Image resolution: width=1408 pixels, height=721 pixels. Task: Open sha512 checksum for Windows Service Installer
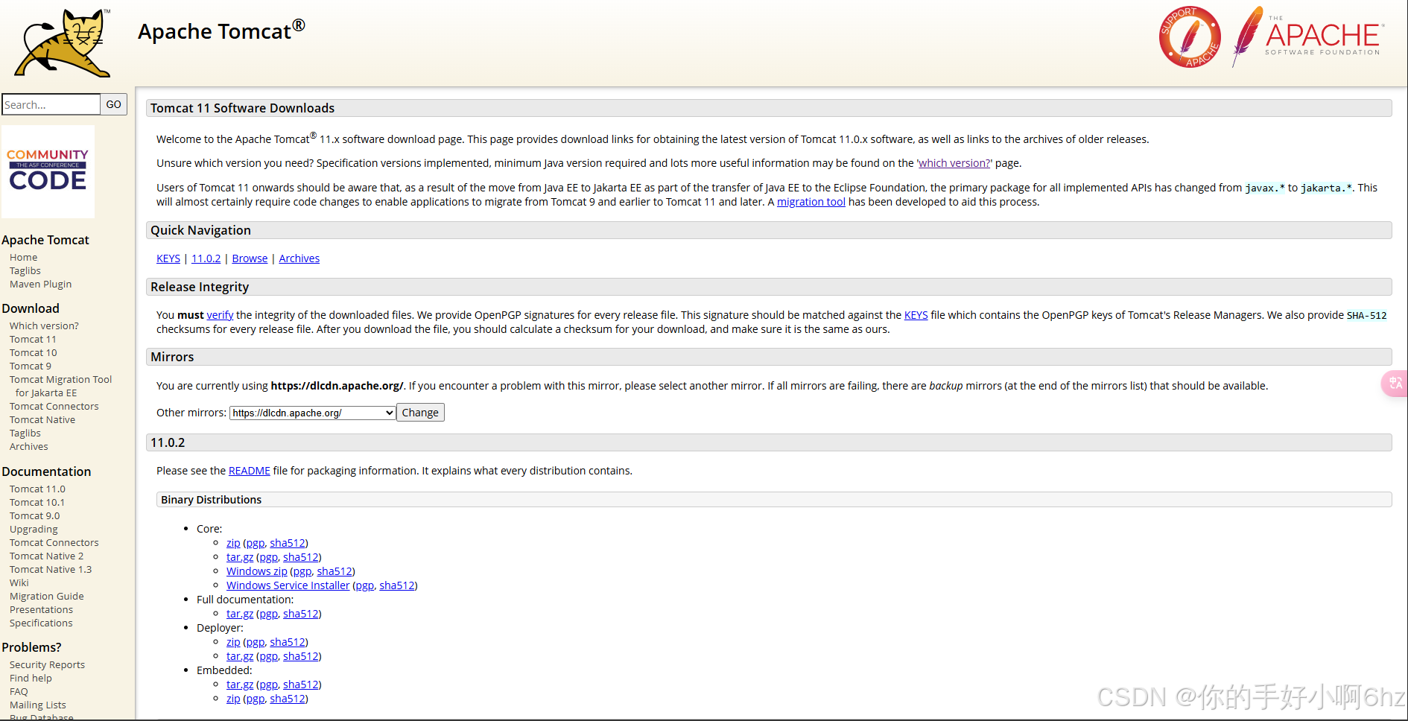(x=396, y=585)
